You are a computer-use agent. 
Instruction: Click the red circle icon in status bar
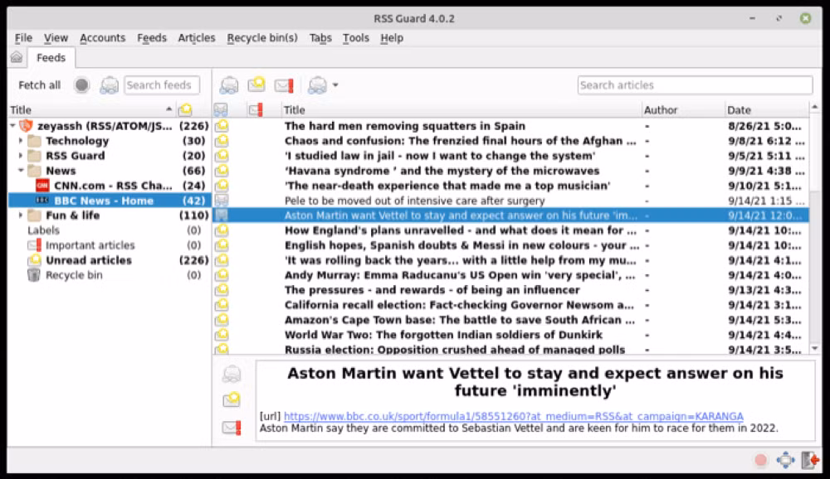click(760, 460)
